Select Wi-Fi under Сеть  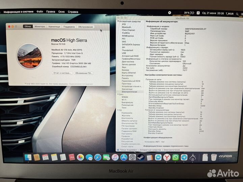(x=124, y=100)
